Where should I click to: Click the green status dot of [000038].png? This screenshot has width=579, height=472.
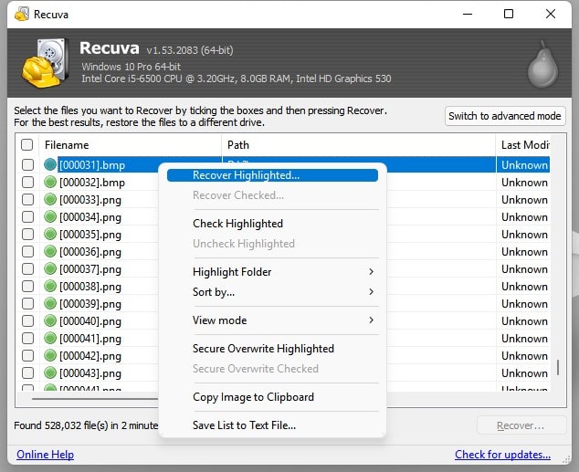pos(50,286)
